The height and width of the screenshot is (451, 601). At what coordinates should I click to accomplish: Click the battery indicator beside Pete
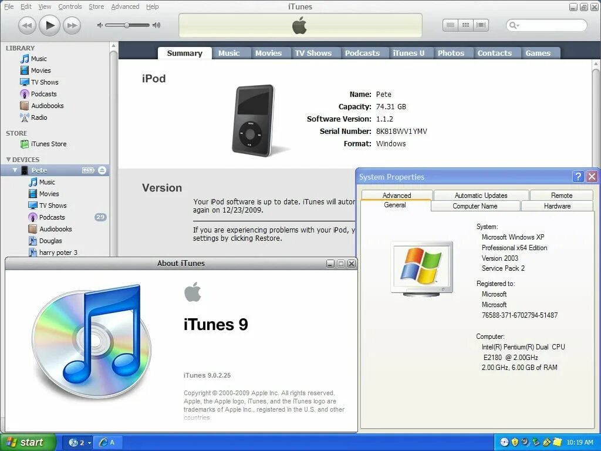point(88,170)
